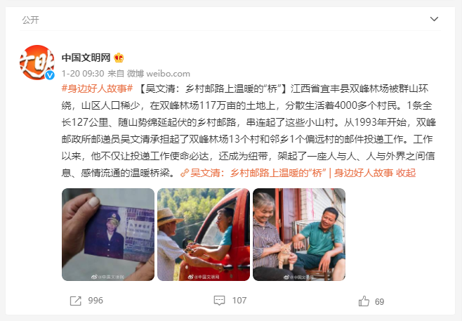The height and width of the screenshot is (321, 462).
Task: View the red mail van photo
Action: (x=204, y=235)
